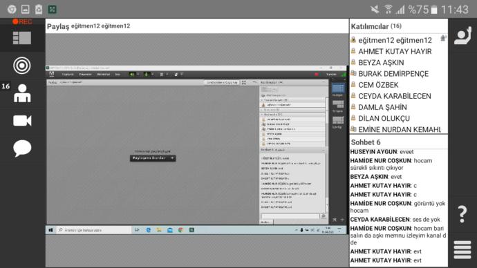Tap the battery indicator showing %75

coord(423,10)
